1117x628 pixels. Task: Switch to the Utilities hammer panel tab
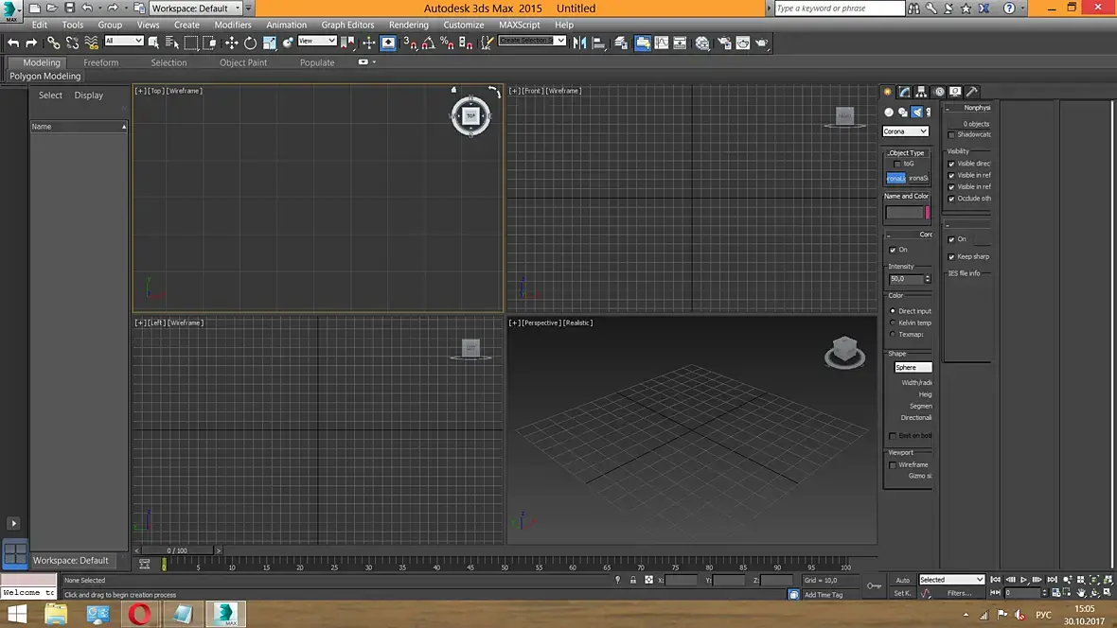point(972,91)
